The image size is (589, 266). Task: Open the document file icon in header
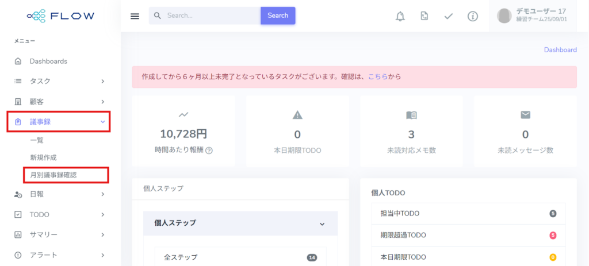point(424,16)
